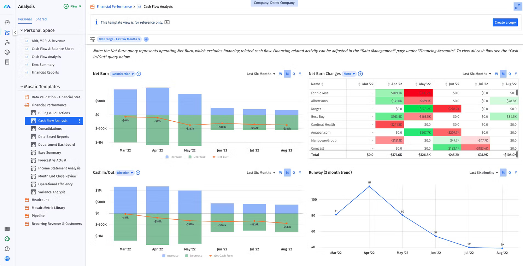The height and width of the screenshot is (266, 523).
Task: Switch Cash In/Out chart to Weekly view
Action: (x=281, y=173)
